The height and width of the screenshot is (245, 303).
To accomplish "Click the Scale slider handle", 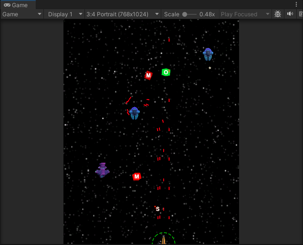I will point(185,14).
